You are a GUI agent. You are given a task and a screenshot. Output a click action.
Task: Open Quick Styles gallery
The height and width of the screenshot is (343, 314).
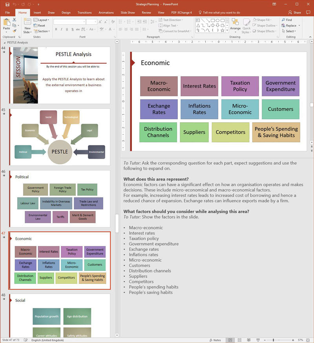tap(246, 26)
